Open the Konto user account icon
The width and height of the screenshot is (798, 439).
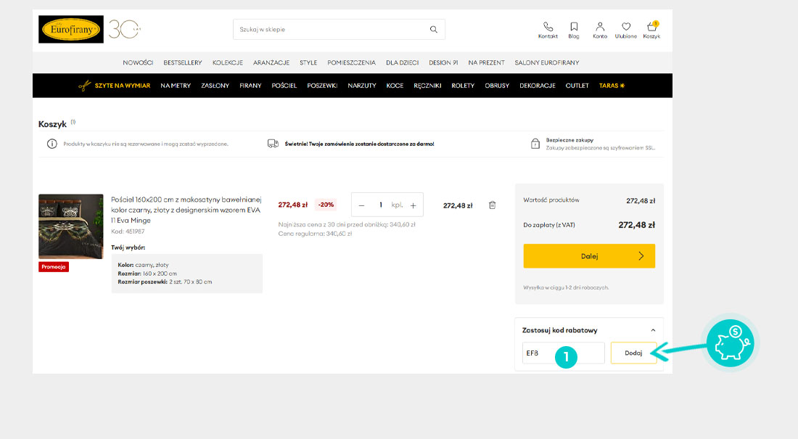600,27
